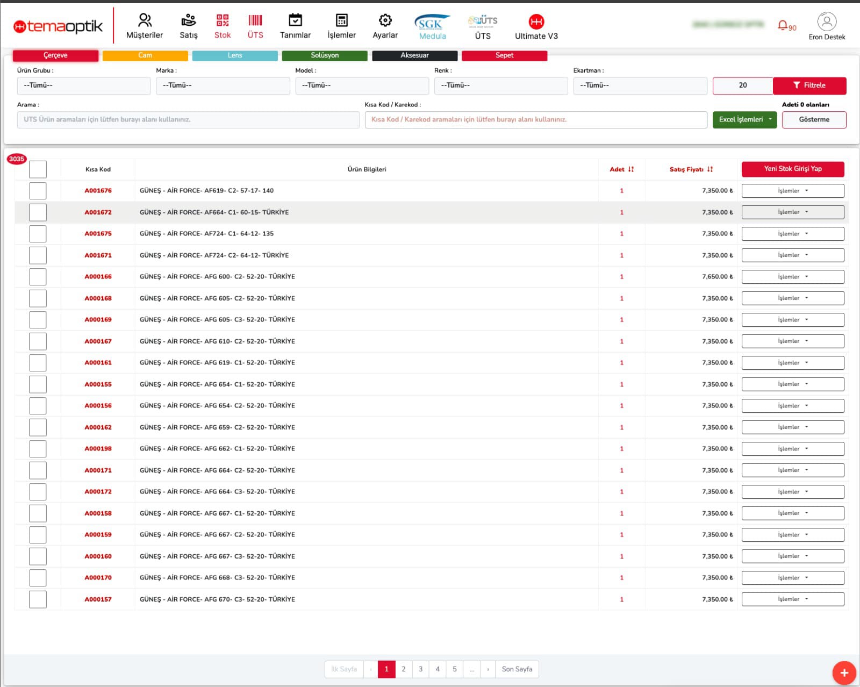This screenshot has width=860, height=687.
Task: Open İşlemler dropdown for row A001675
Action: point(793,234)
